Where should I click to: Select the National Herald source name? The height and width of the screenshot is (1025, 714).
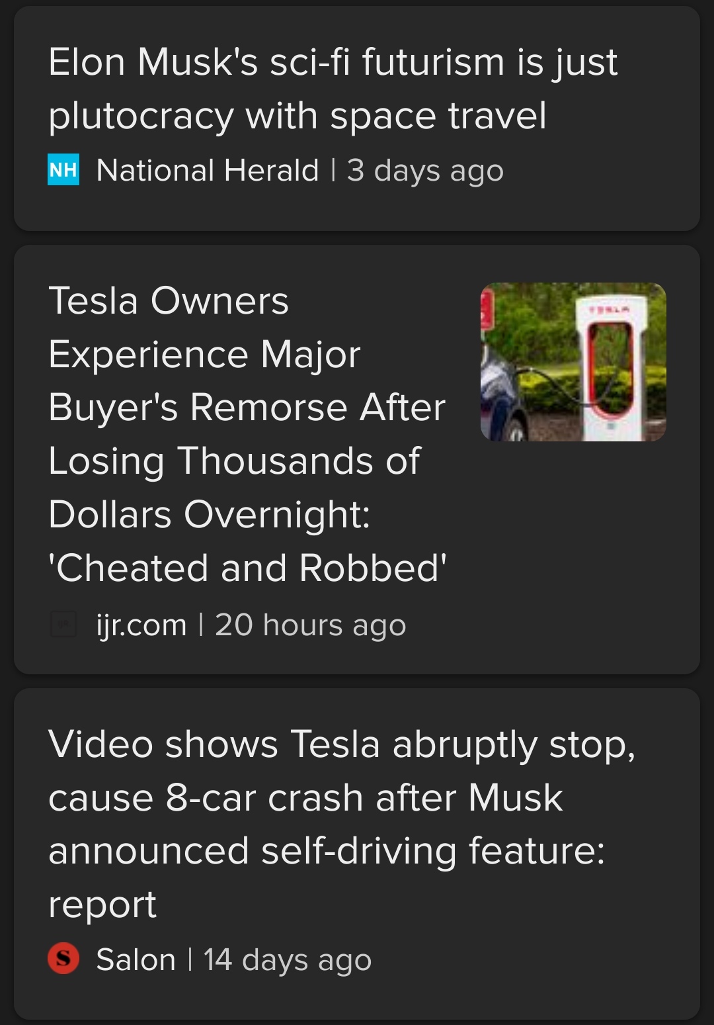[208, 171]
